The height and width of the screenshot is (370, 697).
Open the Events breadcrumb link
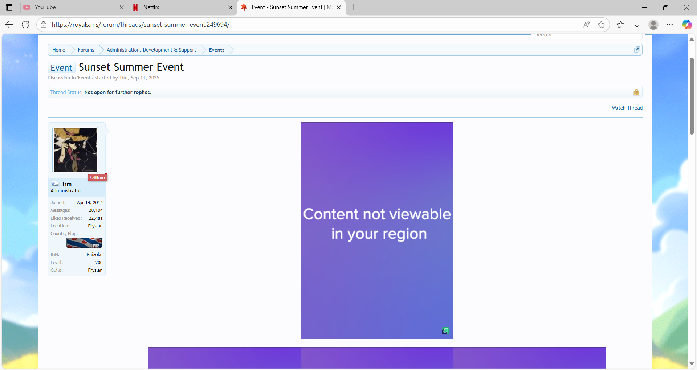pos(216,50)
